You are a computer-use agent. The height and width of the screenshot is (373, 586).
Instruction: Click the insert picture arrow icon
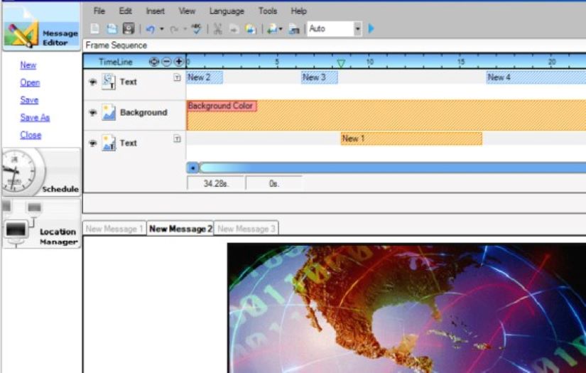coord(273,29)
